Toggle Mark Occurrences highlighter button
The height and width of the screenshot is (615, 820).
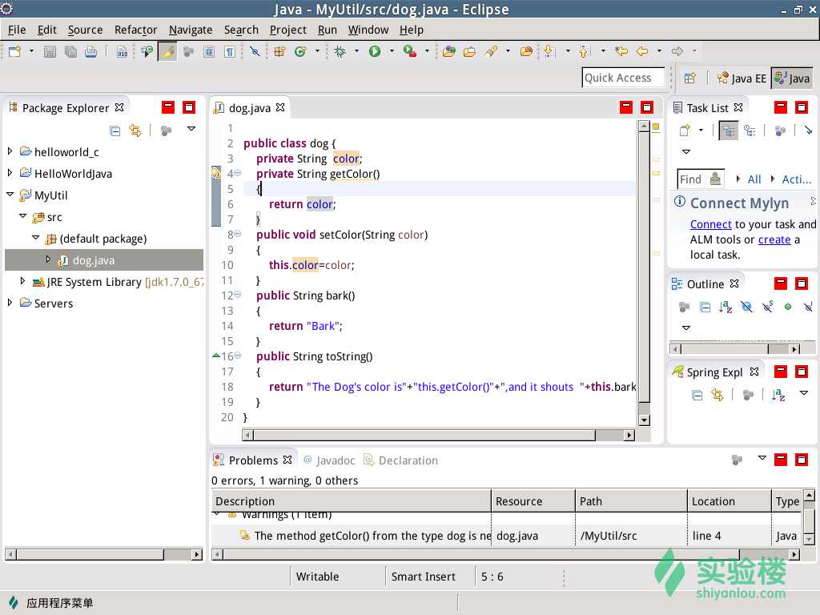pos(168,51)
